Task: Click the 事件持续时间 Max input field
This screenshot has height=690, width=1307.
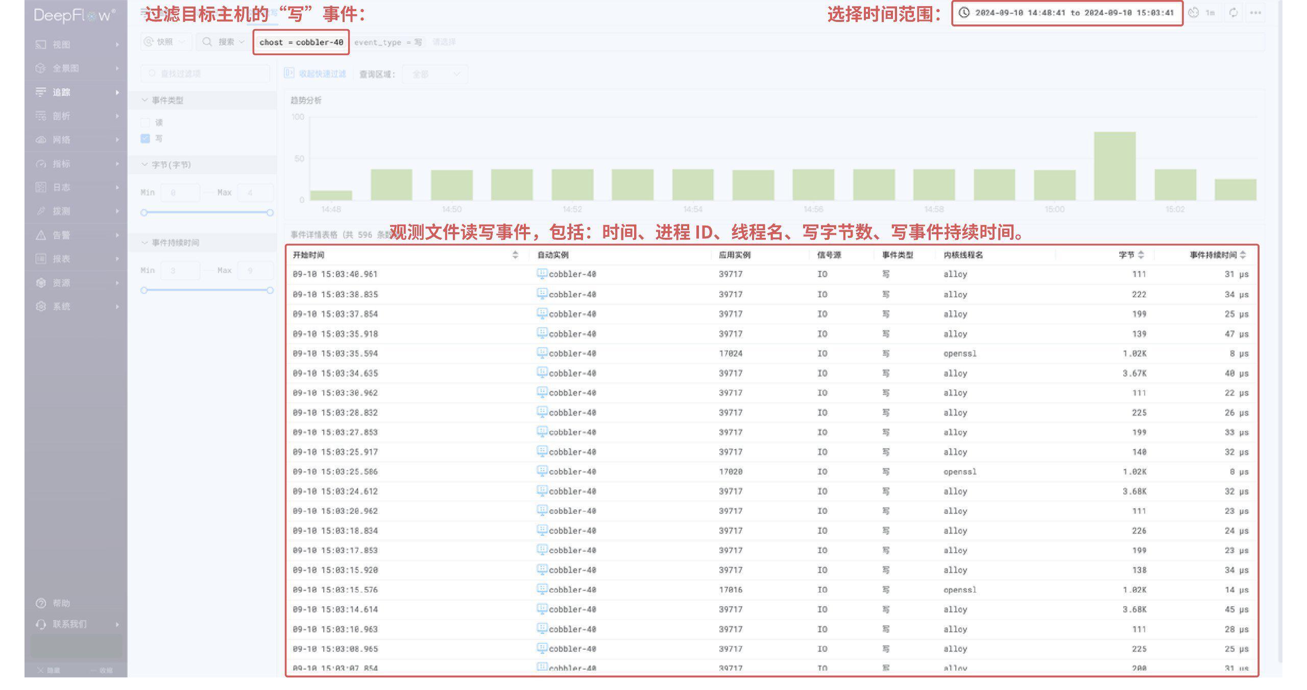Action: click(x=255, y=270)
